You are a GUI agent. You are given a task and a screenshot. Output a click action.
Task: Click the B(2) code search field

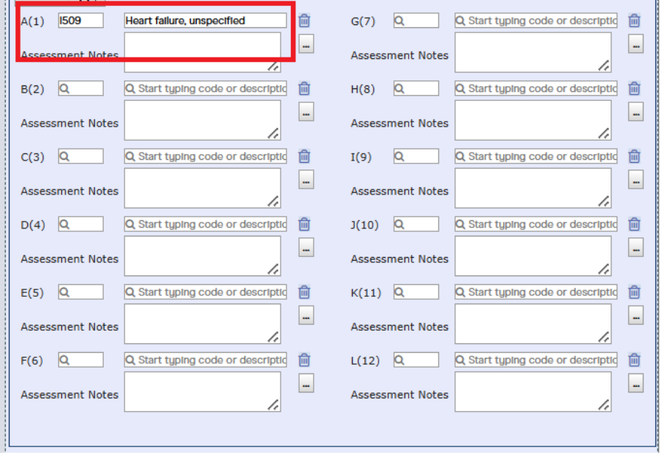coord(80,88)
